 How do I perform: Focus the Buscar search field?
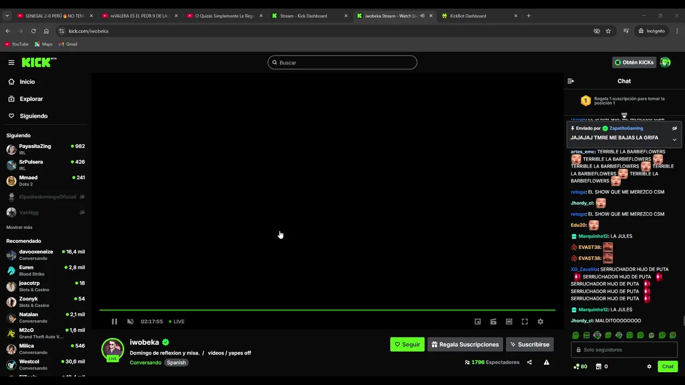click(342, 63)
